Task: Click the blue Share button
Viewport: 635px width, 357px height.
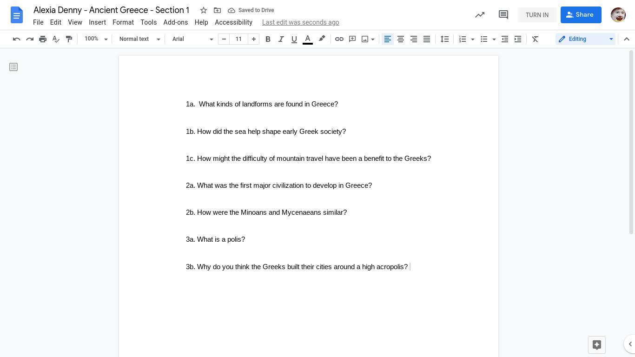Action: click(581, 15)
